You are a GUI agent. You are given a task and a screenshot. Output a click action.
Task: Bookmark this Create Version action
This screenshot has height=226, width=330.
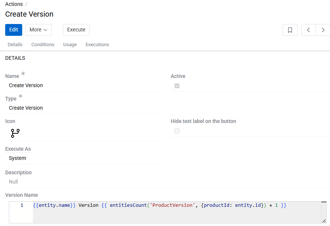tap(290, 30)
